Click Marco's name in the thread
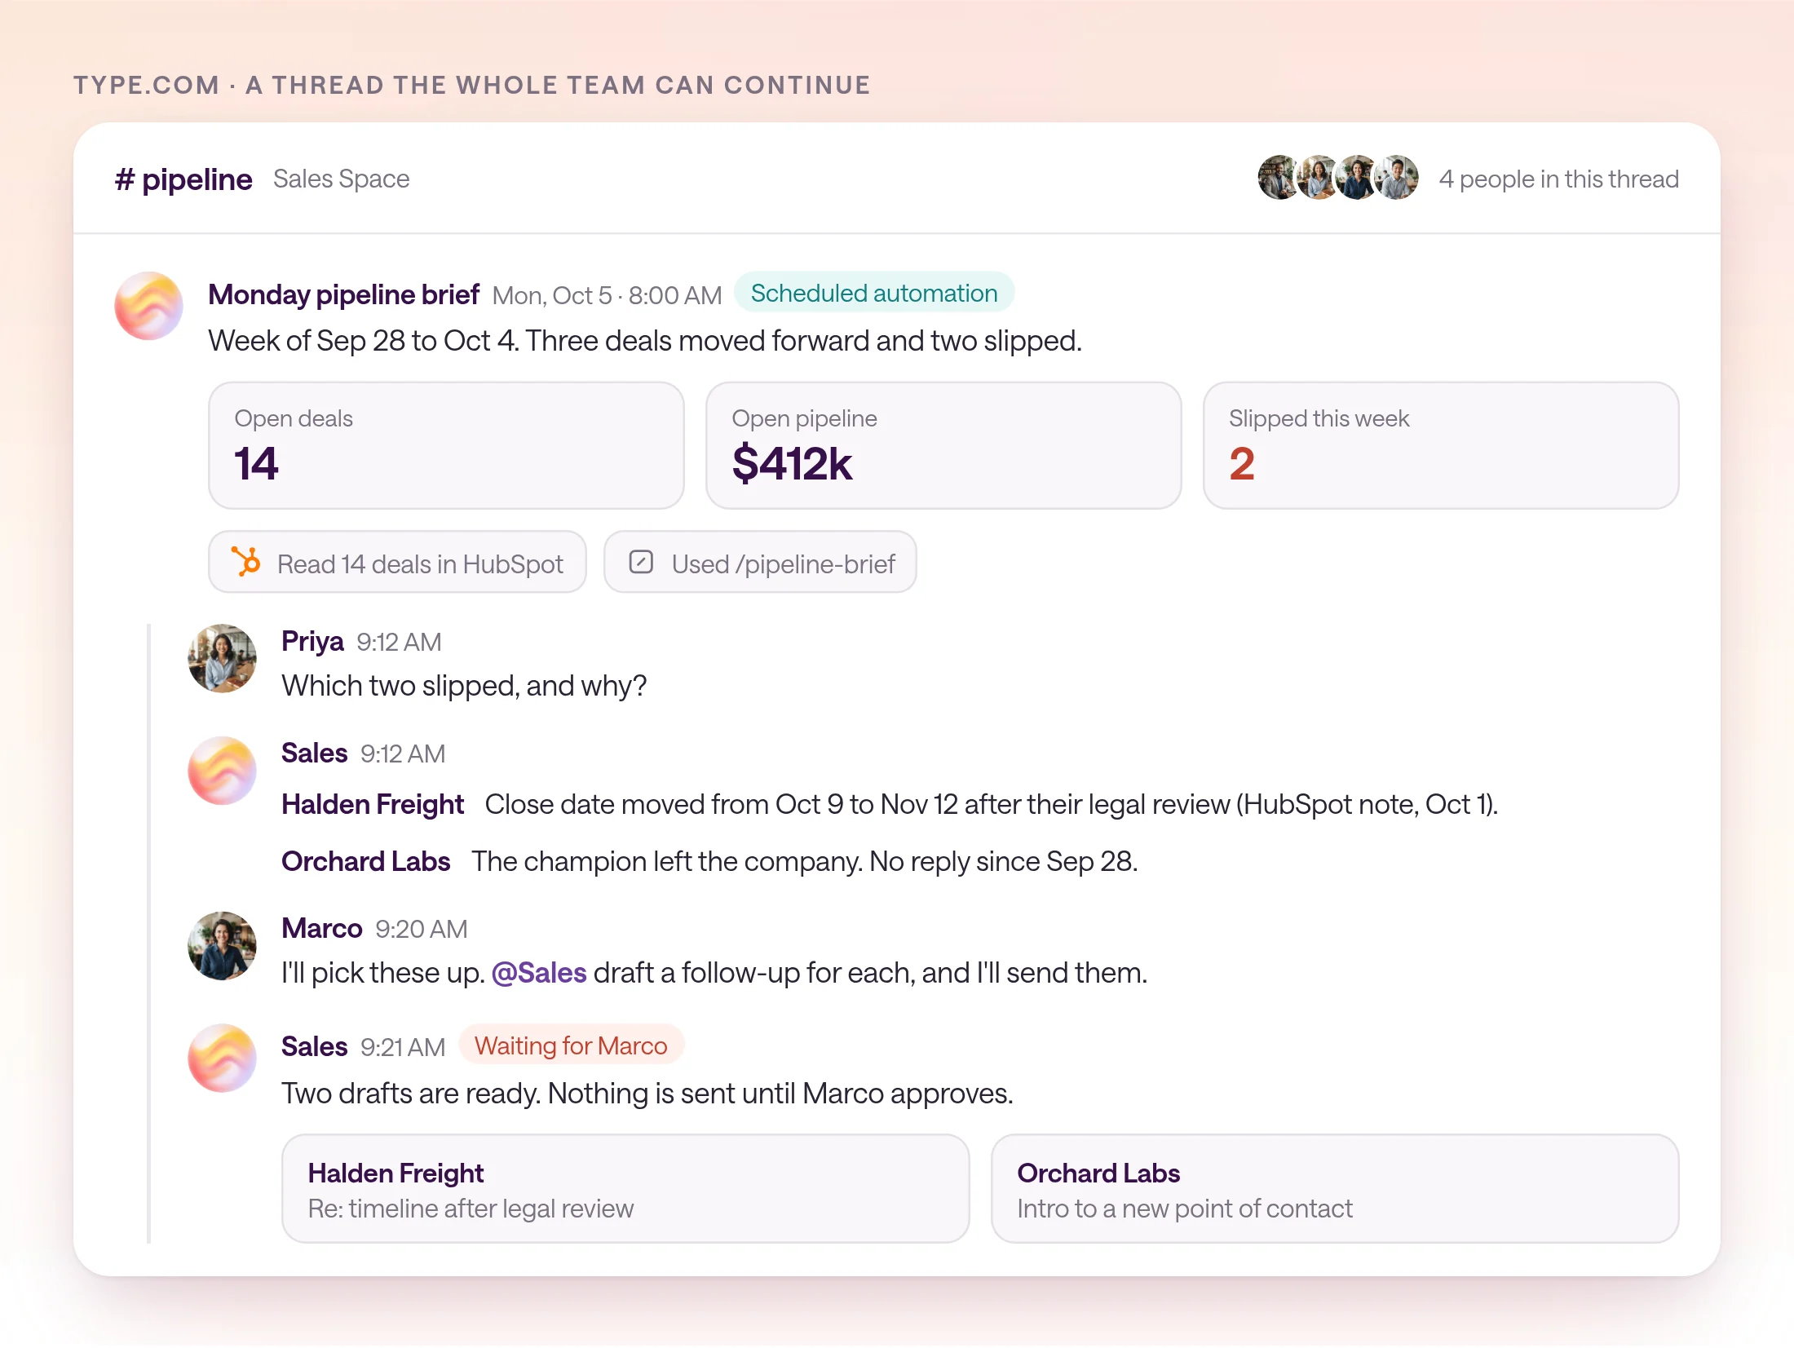The height and width of the screenshot is (1348, 1794). 321,928
